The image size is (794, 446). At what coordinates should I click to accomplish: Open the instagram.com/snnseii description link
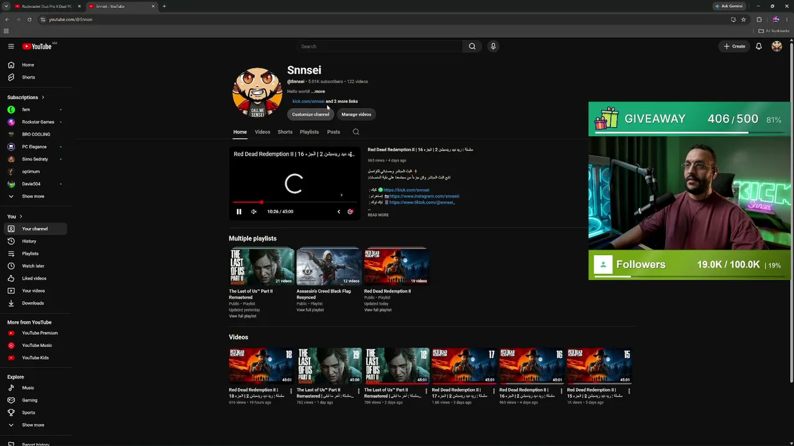click(x=424, y=196)
